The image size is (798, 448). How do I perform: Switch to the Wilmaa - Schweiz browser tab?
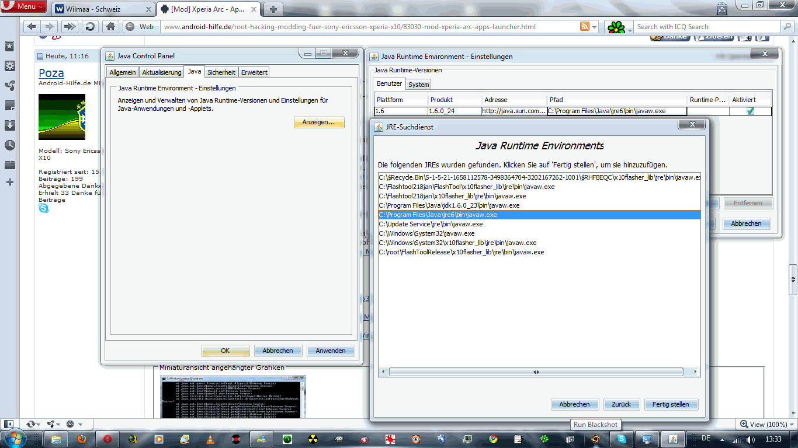click(x=104, y=9)
